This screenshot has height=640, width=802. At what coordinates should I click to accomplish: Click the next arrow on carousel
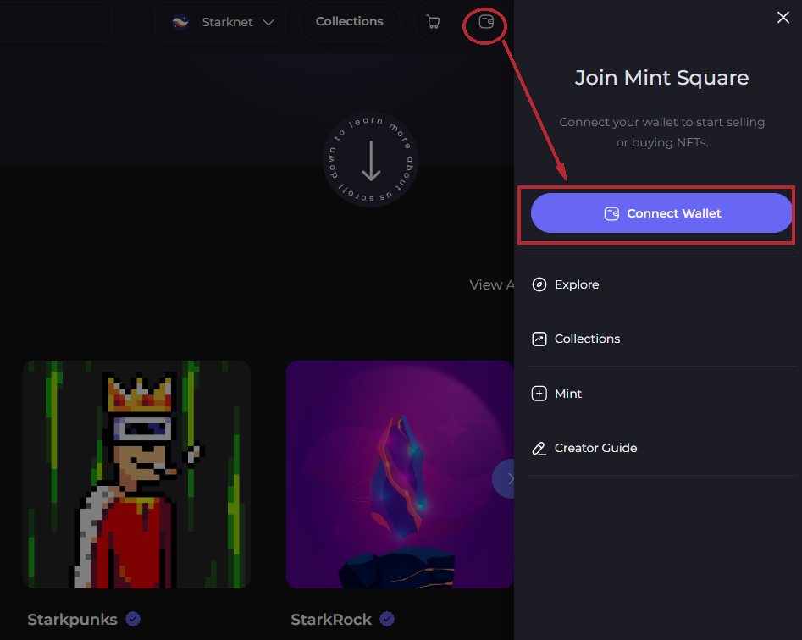click(504, 478)
